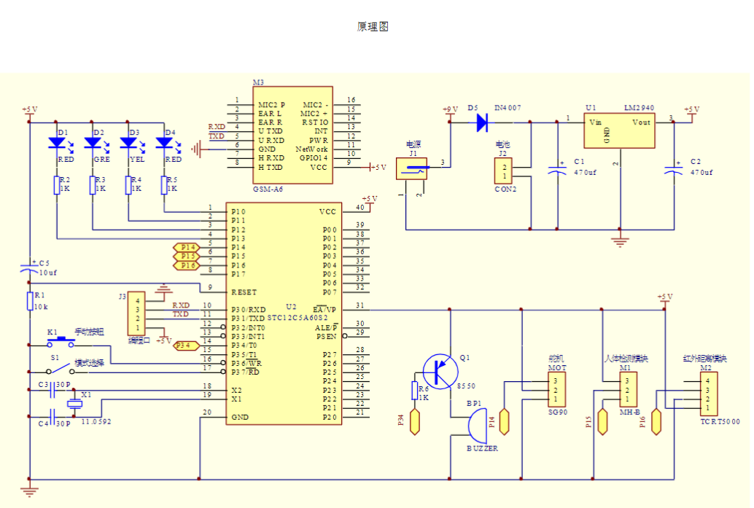
Task: Click the CON2 label
Action: click(505, 189)
